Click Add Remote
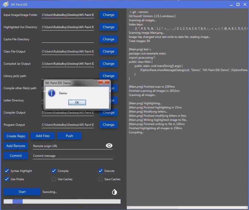Screen dimensions: 249x210 click(16, 146)
